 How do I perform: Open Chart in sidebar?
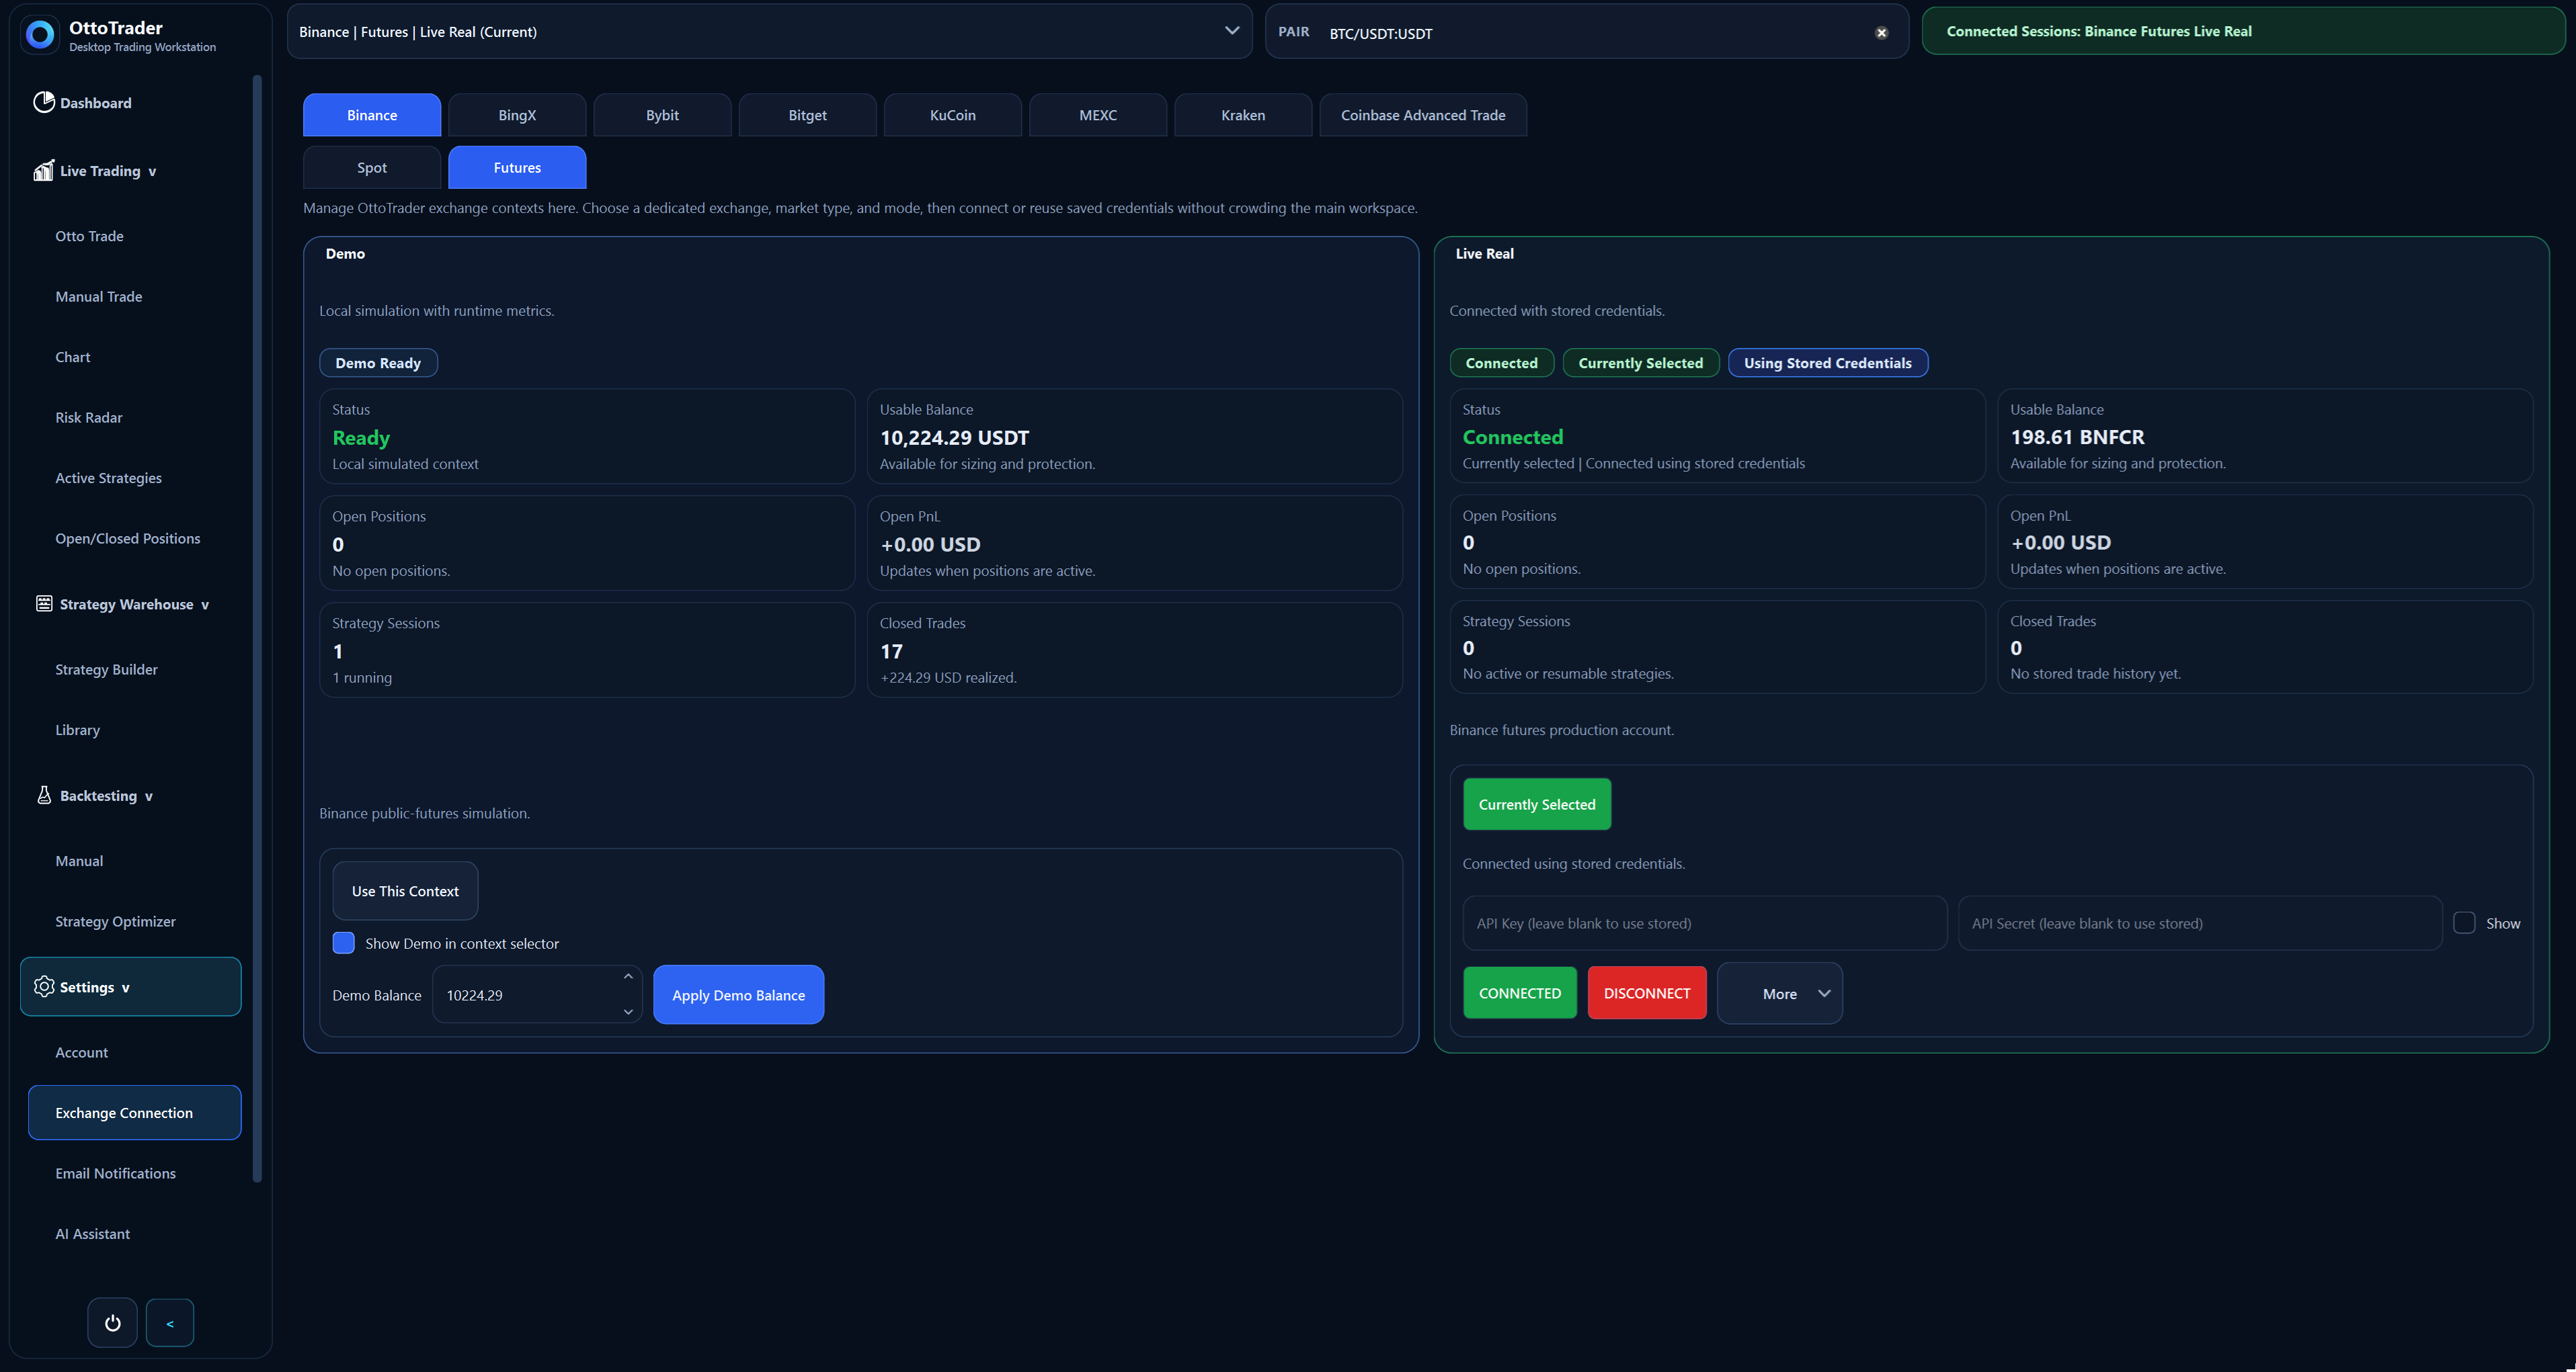coord(72,357)
